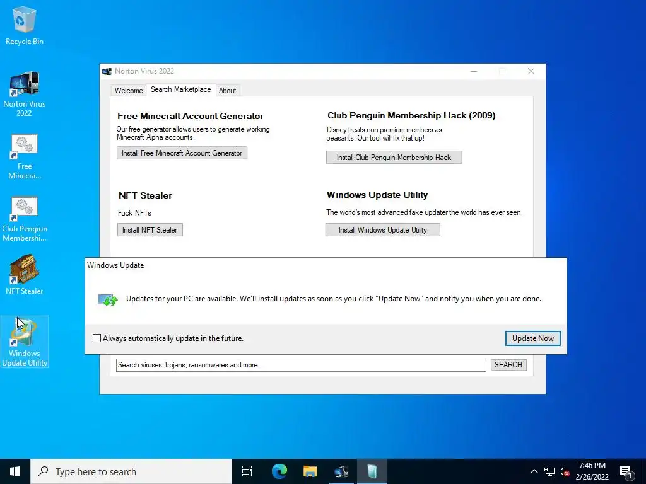This screenshot has height=484, width=646.
Task: Select the Free Minecraft desktop shortcut
Action: 25,157
